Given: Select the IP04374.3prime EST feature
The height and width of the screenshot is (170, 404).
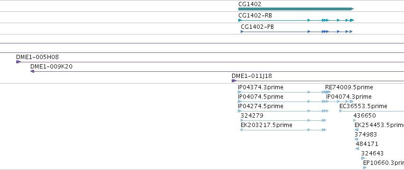Looking at the screenshot, I should pyautogui.click(x=282, y=92).
